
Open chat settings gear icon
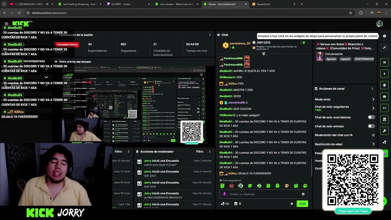coord(292,204)
